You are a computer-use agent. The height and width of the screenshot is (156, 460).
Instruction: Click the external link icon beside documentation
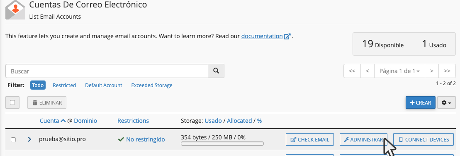click(287, 37)
